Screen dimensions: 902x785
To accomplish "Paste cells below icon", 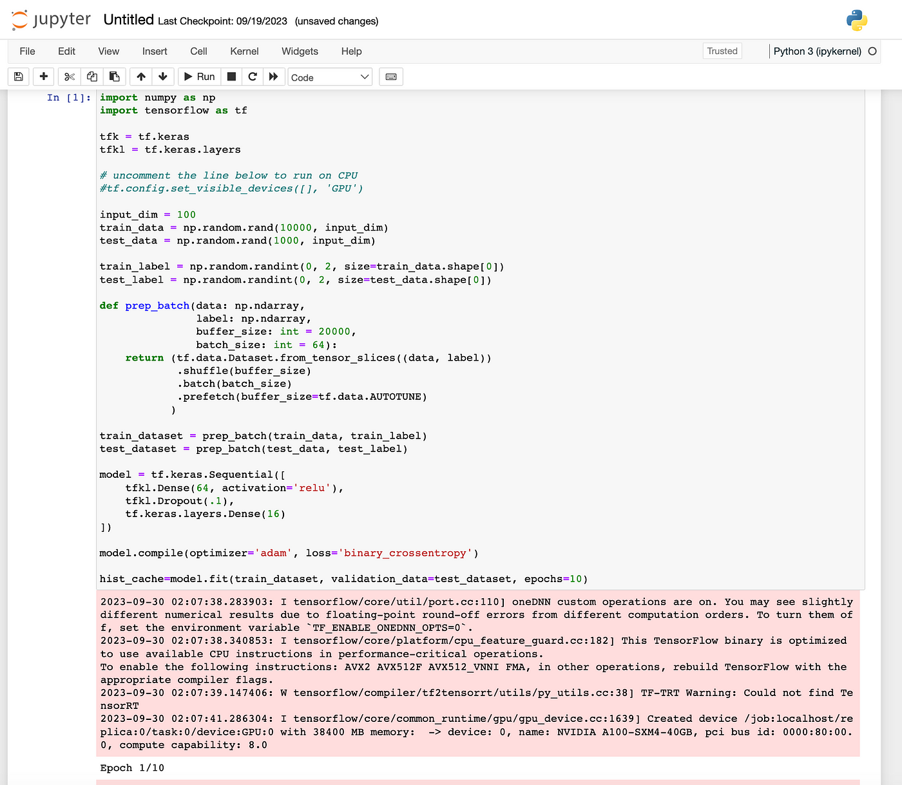I will (x=115, y=77).
